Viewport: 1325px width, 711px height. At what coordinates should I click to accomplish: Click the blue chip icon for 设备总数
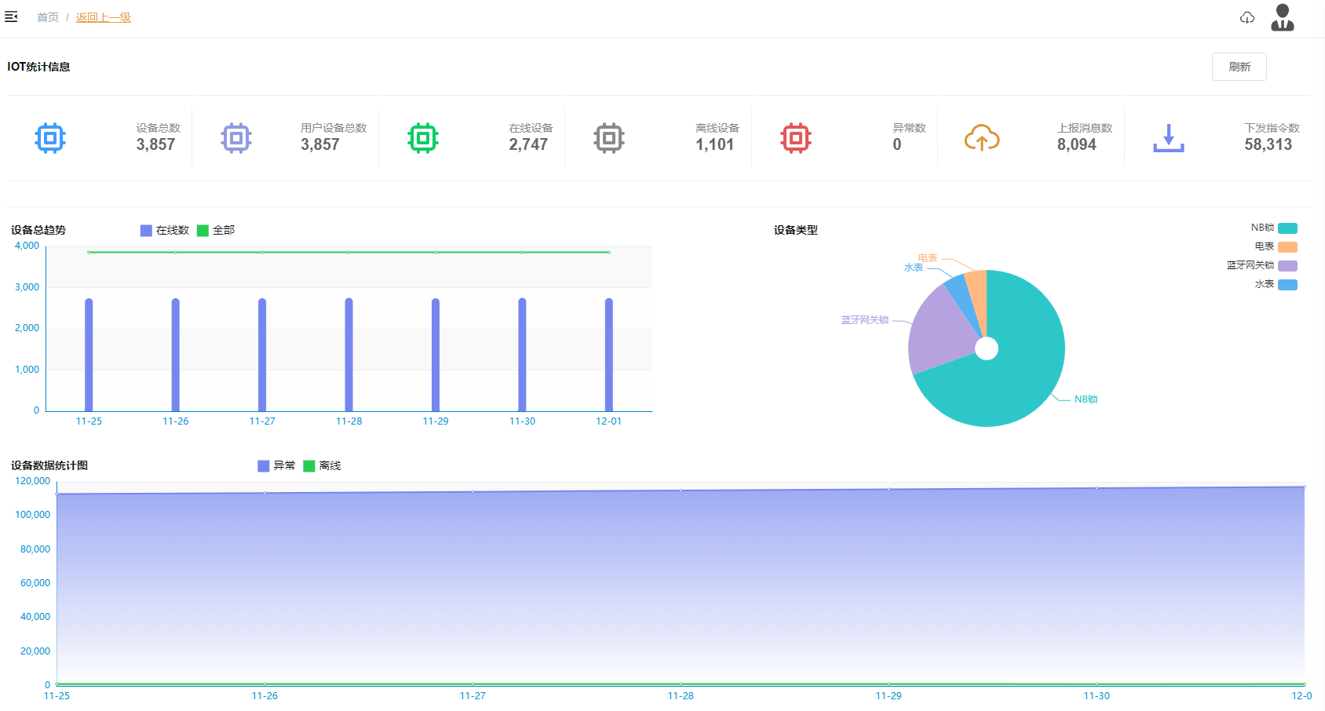coord(50,138)
